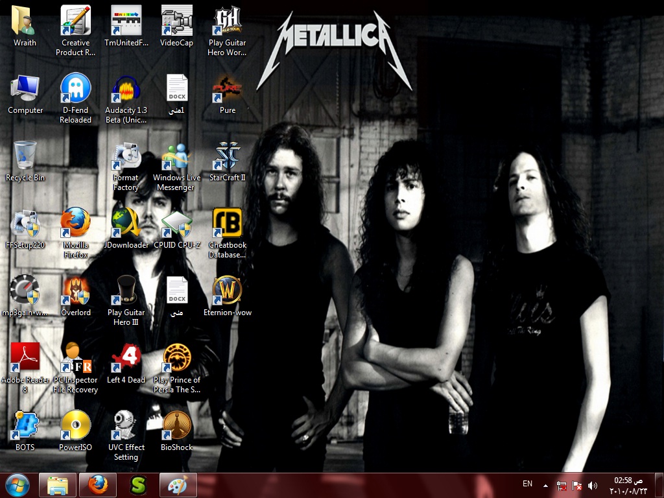This screenshot has width=664, height=498.
Task: Launch Format Factory shortcut
Action: coord(126,157)
